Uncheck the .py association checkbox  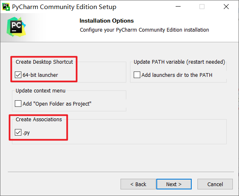click(x=18, y=132)
